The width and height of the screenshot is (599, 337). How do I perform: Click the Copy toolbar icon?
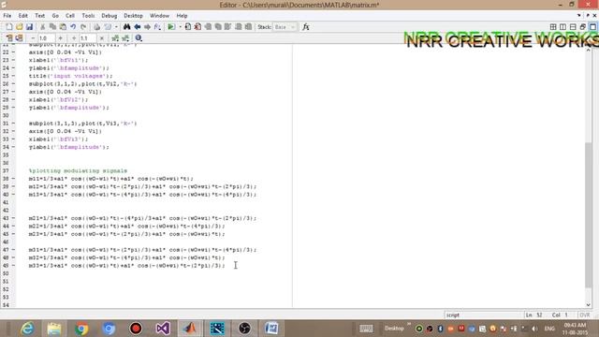(52, 27)
